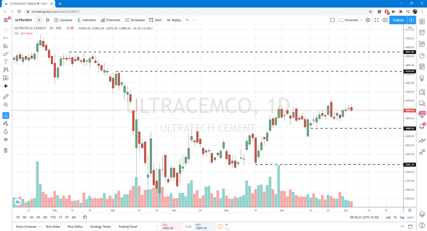Expand the Stock Screener dropdown
The width and height of the screenshot is (427, 231).
(x=28, y=226)
